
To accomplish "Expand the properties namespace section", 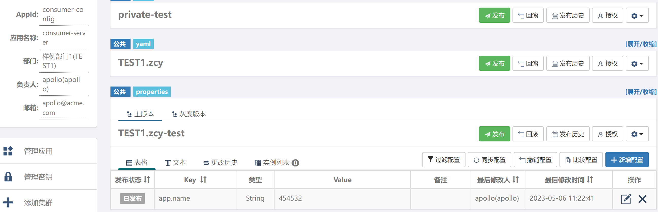I will point(641,91).
